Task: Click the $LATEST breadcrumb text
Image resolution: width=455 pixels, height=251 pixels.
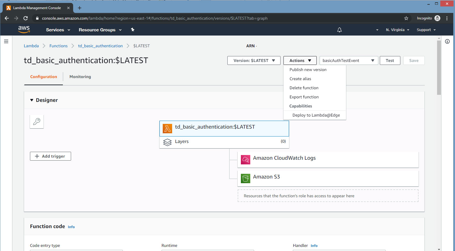Action: 142,46
